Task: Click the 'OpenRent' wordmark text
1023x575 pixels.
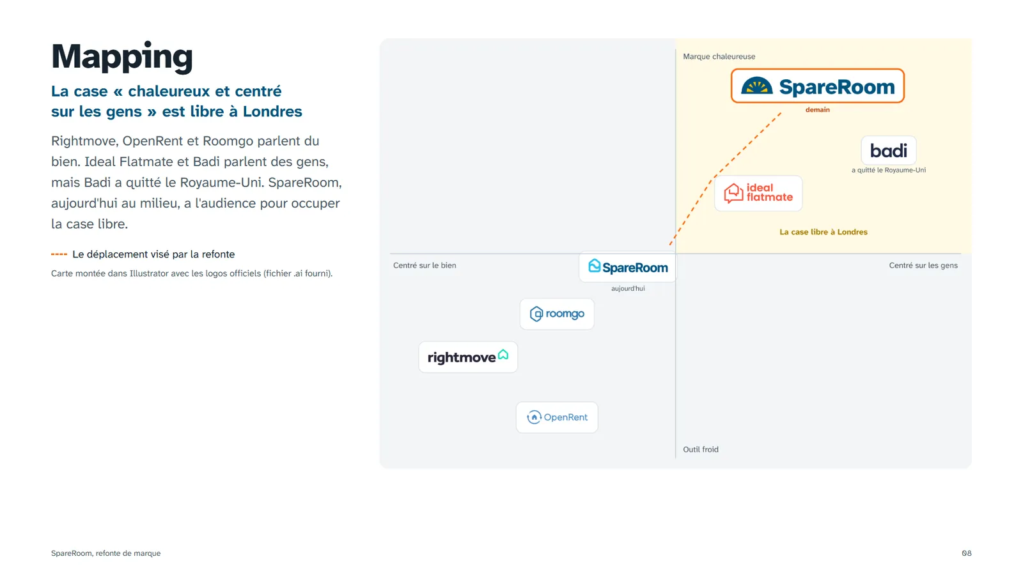Action: [x=566, y=417]
